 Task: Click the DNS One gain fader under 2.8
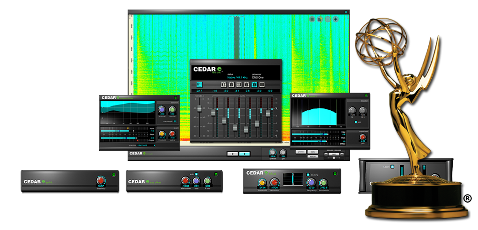click(x=246, y=130)
